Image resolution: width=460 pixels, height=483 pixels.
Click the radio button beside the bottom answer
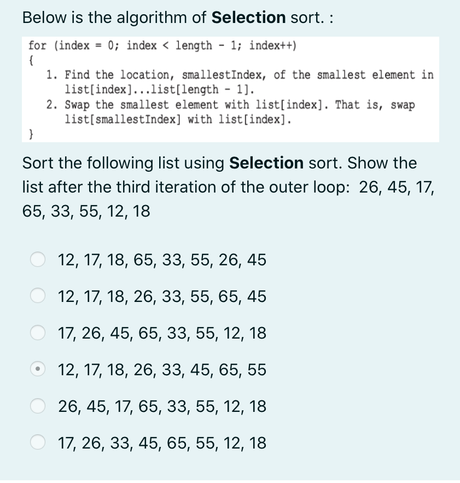tap(37, 442)
